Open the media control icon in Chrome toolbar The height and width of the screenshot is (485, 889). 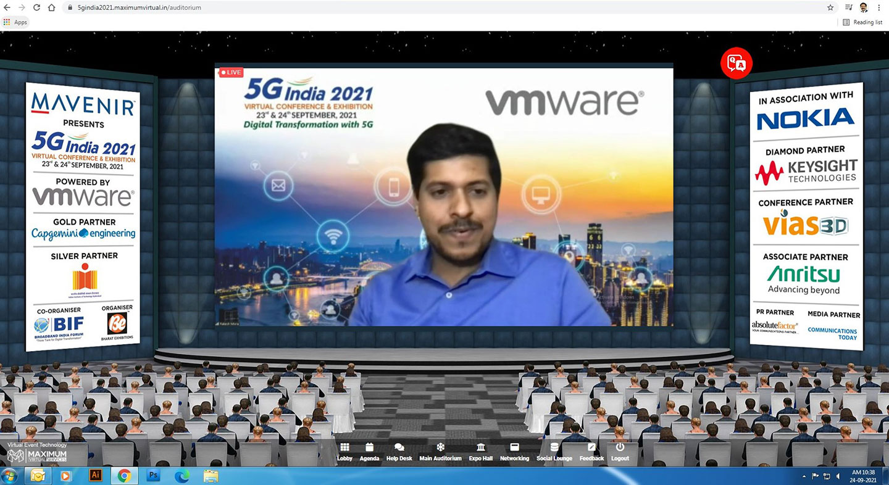[849, 7]
